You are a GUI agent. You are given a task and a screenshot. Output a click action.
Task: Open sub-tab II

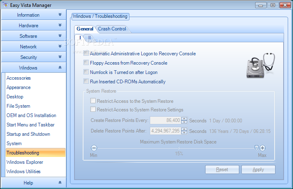[x=89, y=37]
